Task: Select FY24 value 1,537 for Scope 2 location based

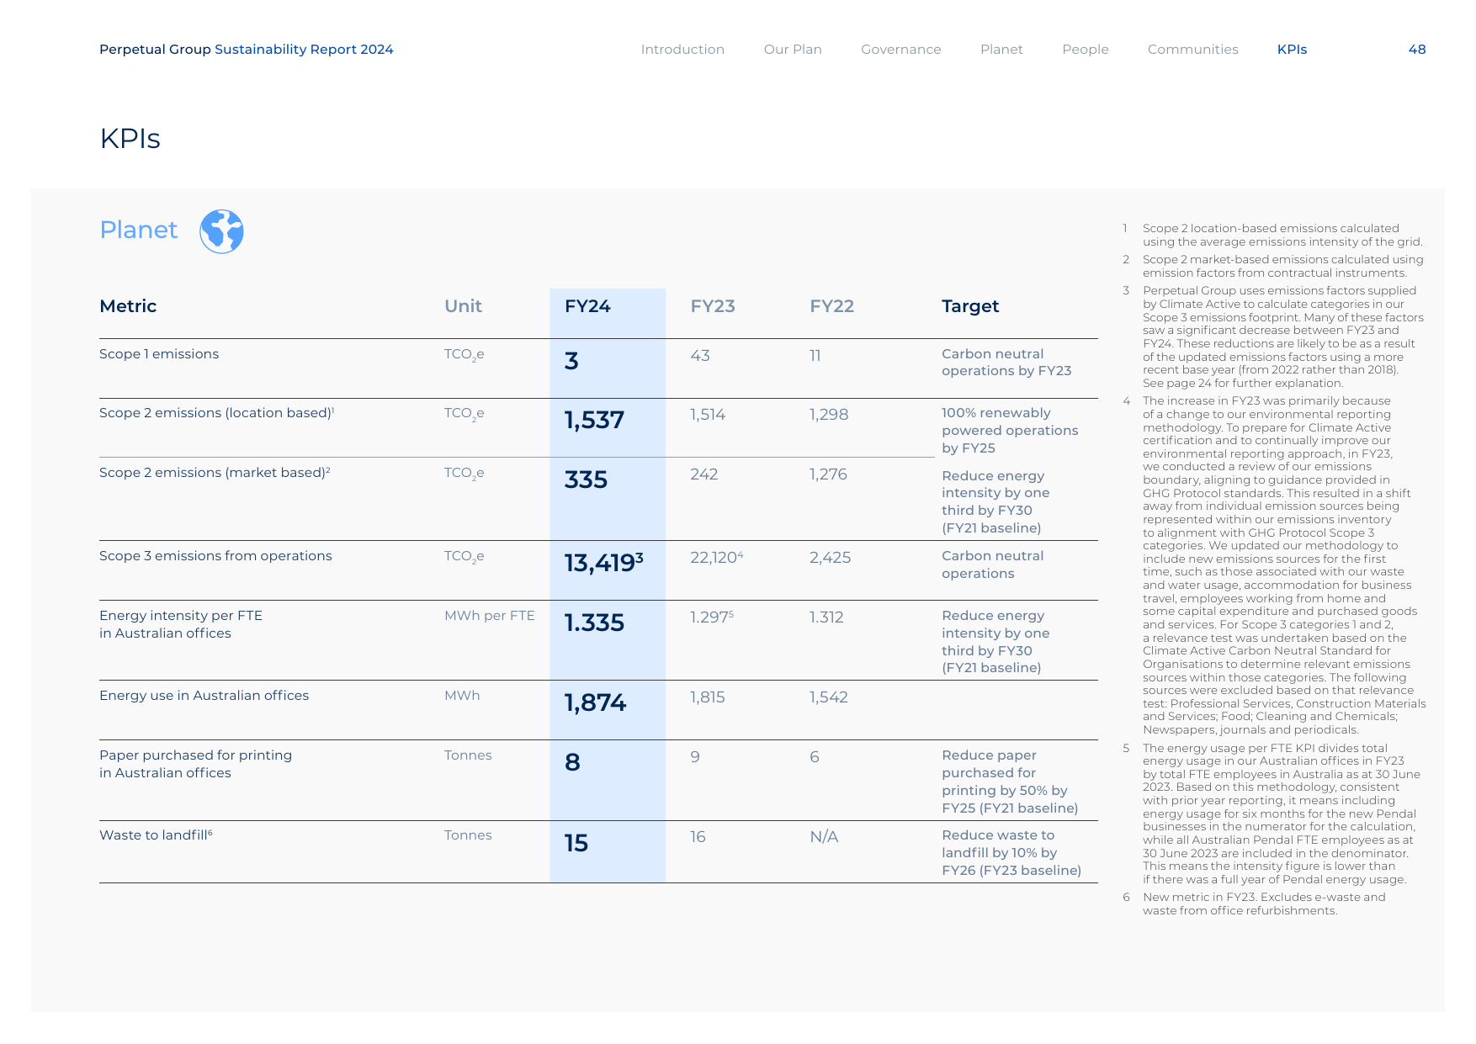Action: click(x=594, y=420)
